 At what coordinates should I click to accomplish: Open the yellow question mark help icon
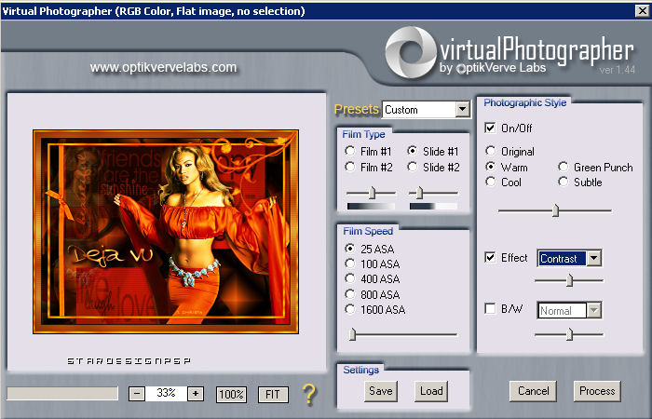(309, 395)
